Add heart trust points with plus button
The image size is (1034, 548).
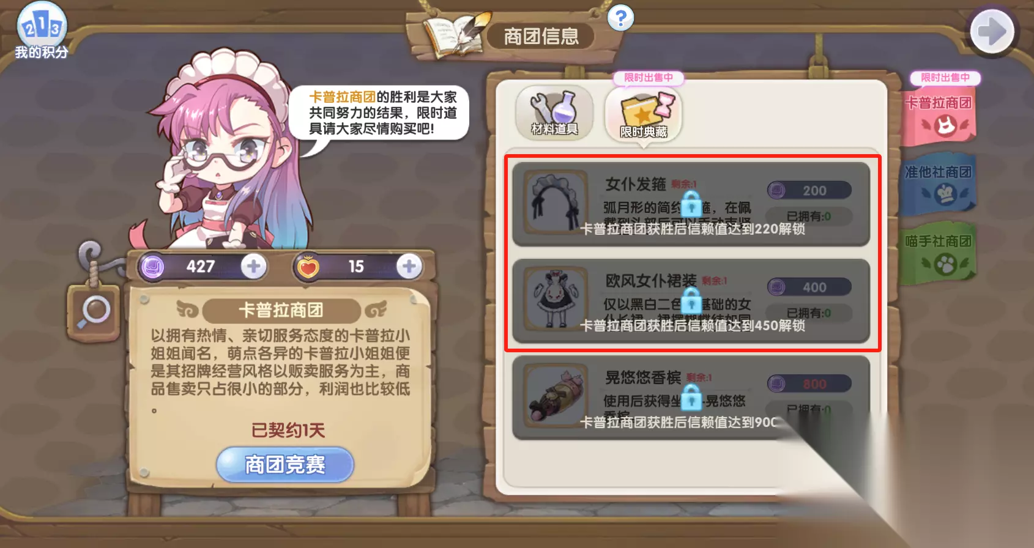tap(409, 266)
